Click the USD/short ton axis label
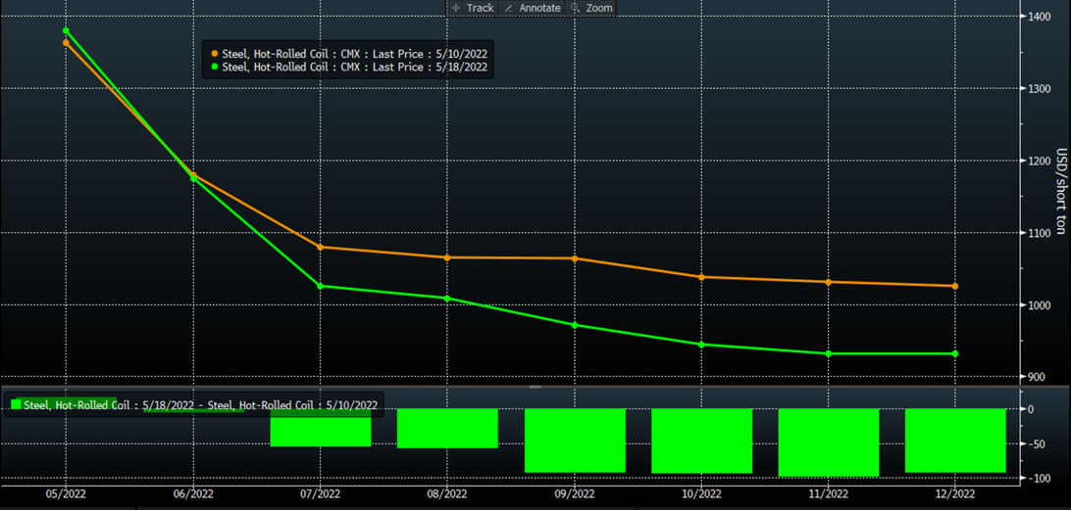The width and height of the screenshot is (1071, 510). click(1061, 191)
